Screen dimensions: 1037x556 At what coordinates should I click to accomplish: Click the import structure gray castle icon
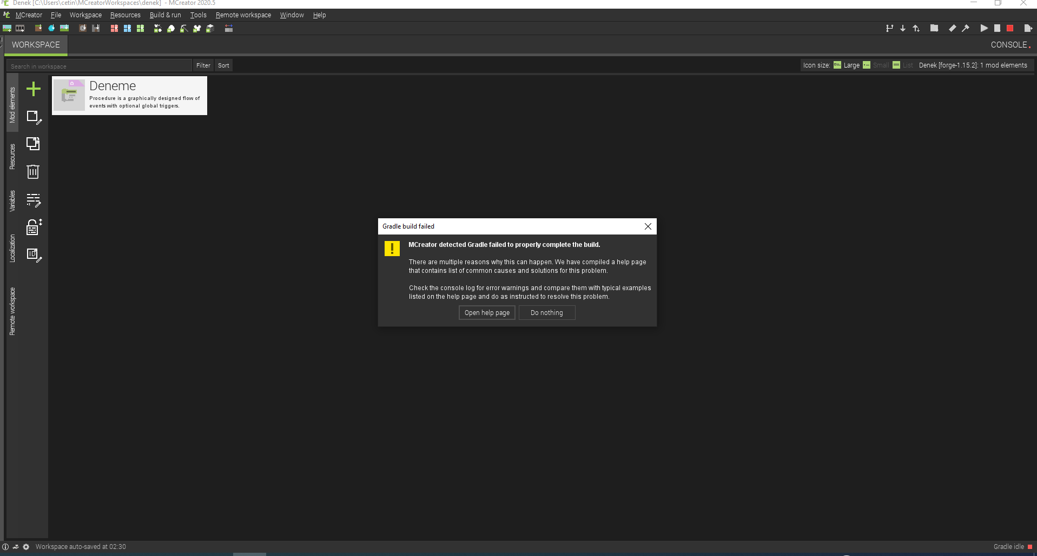96,29
